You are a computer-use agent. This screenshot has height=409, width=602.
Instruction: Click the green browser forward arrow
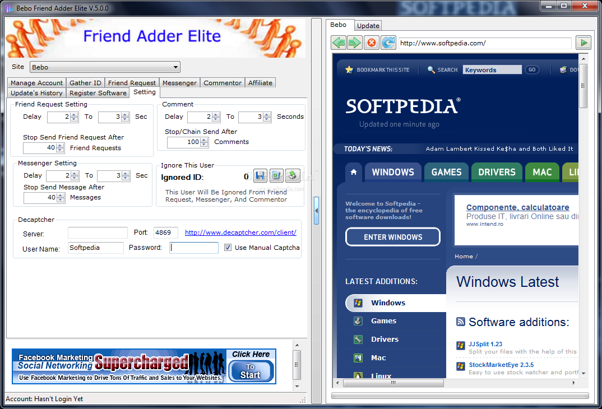(x=355, y=43)
